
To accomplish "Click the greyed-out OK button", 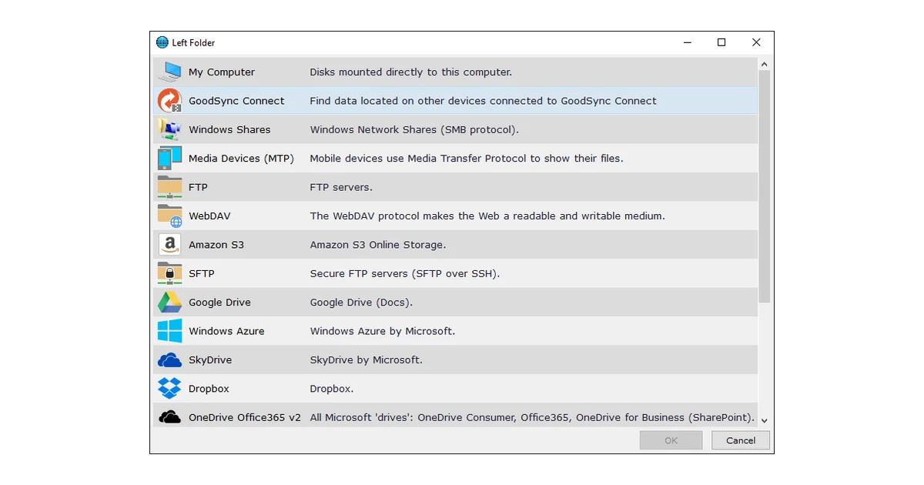I will tap(671, 440).
